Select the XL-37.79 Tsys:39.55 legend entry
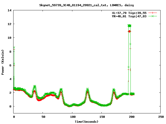The height and width of the screenshot is (124, 166). 129,13
